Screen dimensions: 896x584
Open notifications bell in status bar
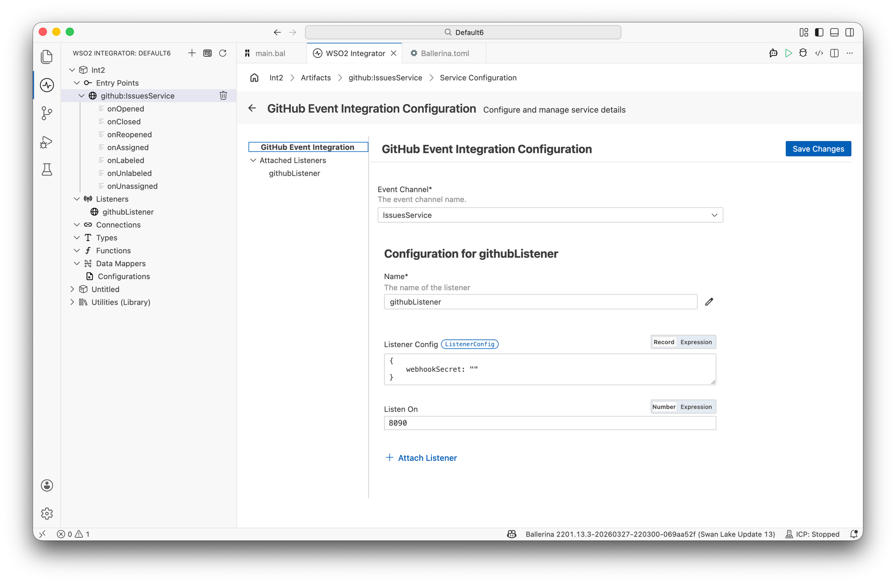pyautogui.click(x=853, y=534)
